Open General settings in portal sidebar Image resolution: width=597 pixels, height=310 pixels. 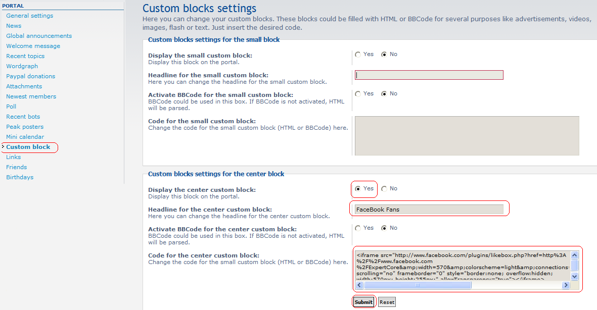(x=29, y=16)
